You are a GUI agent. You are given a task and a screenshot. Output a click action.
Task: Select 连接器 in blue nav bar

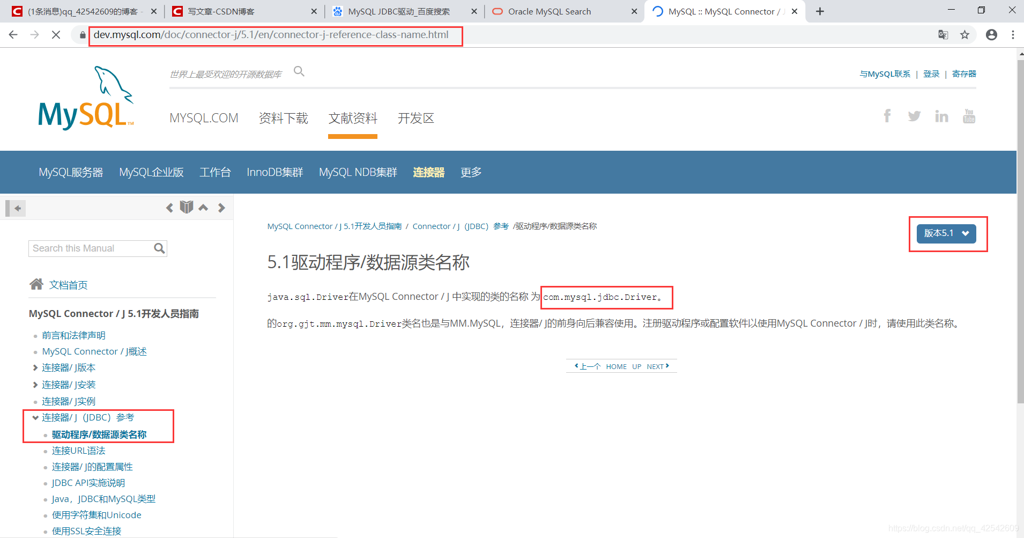click(429, 172)
